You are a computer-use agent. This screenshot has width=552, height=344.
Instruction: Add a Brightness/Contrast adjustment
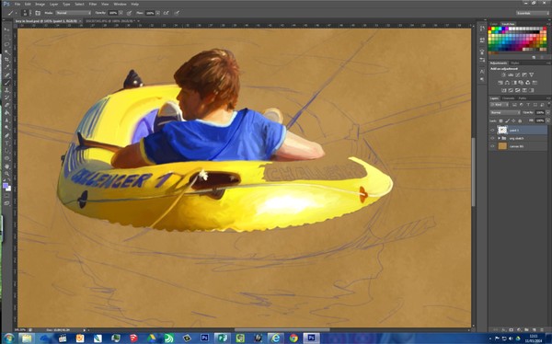(503, 75)
